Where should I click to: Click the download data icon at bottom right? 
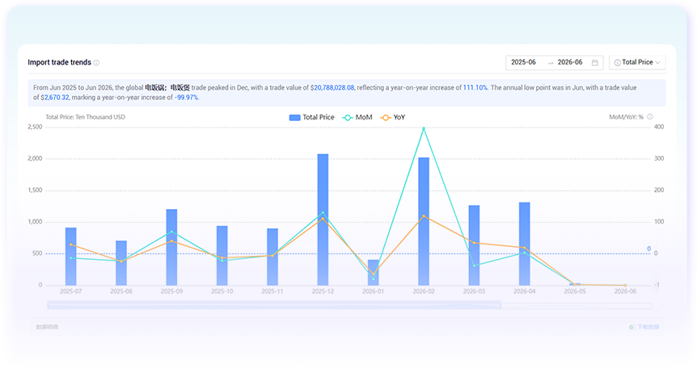tap(632, 327)
